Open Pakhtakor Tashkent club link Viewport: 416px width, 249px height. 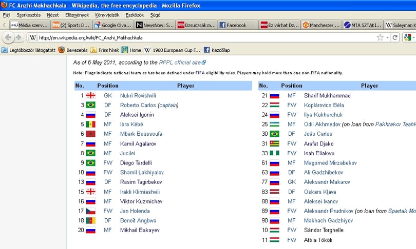pyautogui.click(x=395, y=124)
